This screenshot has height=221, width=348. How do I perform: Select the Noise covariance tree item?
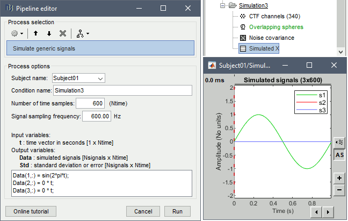(271, 38)
